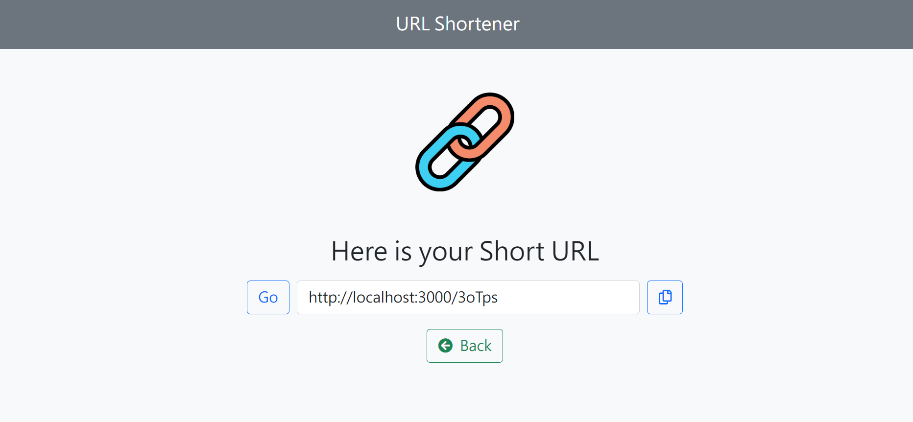The width and height of the screenshot is (913, 422).
Task: Focus the short URL text field
Action: pyautogui.click(x=468, y=297)
